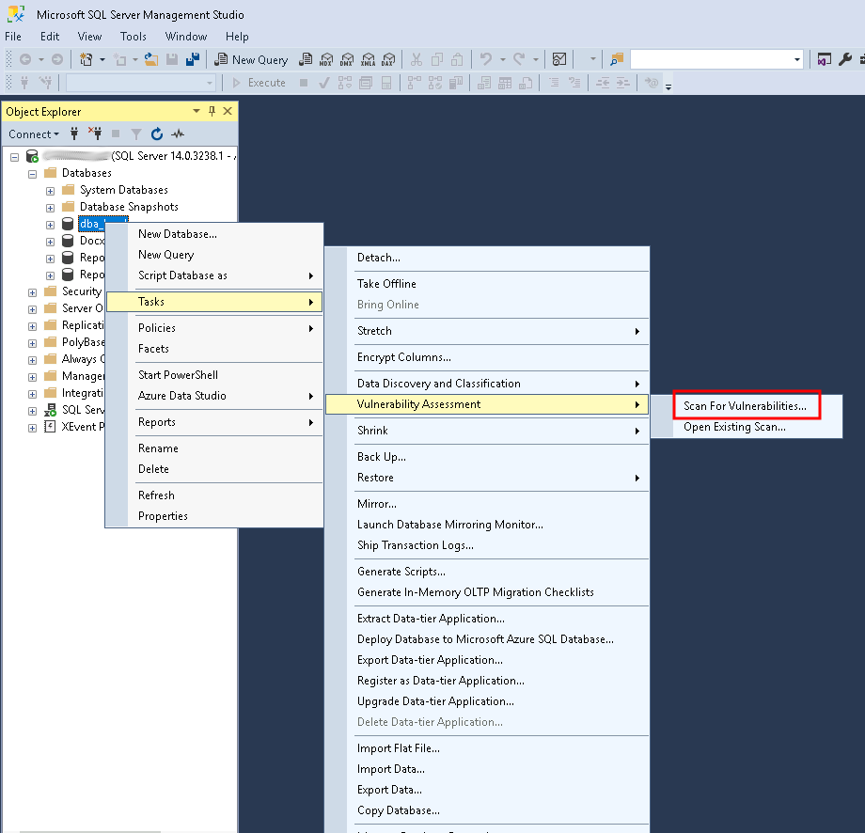
Task: Select the Databases folder in the tree
Action: (86, 173)
